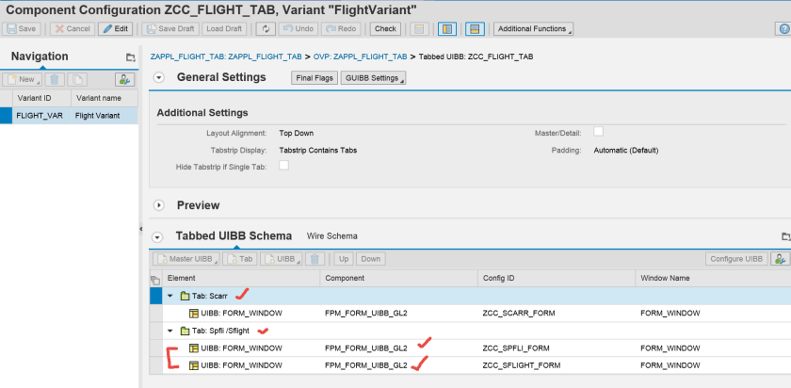Open the UIBB add dropdown button

click(281, 259)
